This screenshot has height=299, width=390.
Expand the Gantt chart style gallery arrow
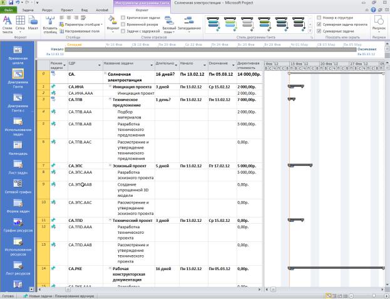pos(310,31)
